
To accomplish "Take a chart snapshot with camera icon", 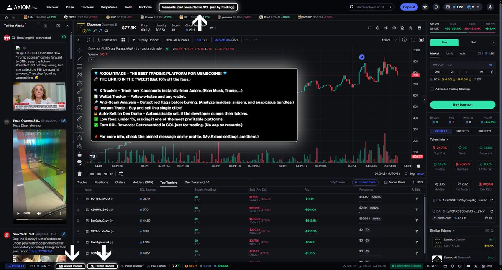I will (421, 40).
